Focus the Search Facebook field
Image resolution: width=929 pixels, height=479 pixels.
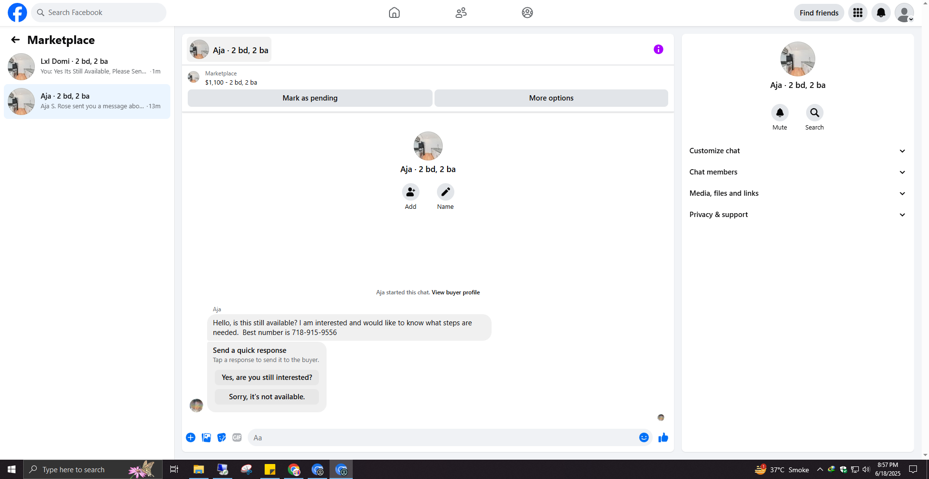(x=99, y=13)
